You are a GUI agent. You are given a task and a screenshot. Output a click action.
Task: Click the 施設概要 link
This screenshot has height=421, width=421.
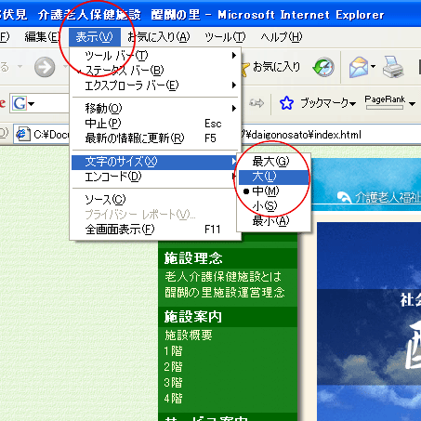(189, 335)
